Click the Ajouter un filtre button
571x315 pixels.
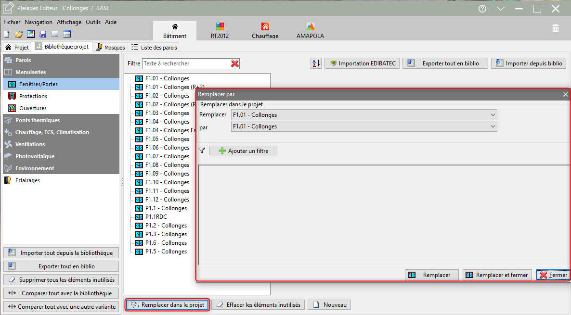pyautogui.click(x=243, y=151)
